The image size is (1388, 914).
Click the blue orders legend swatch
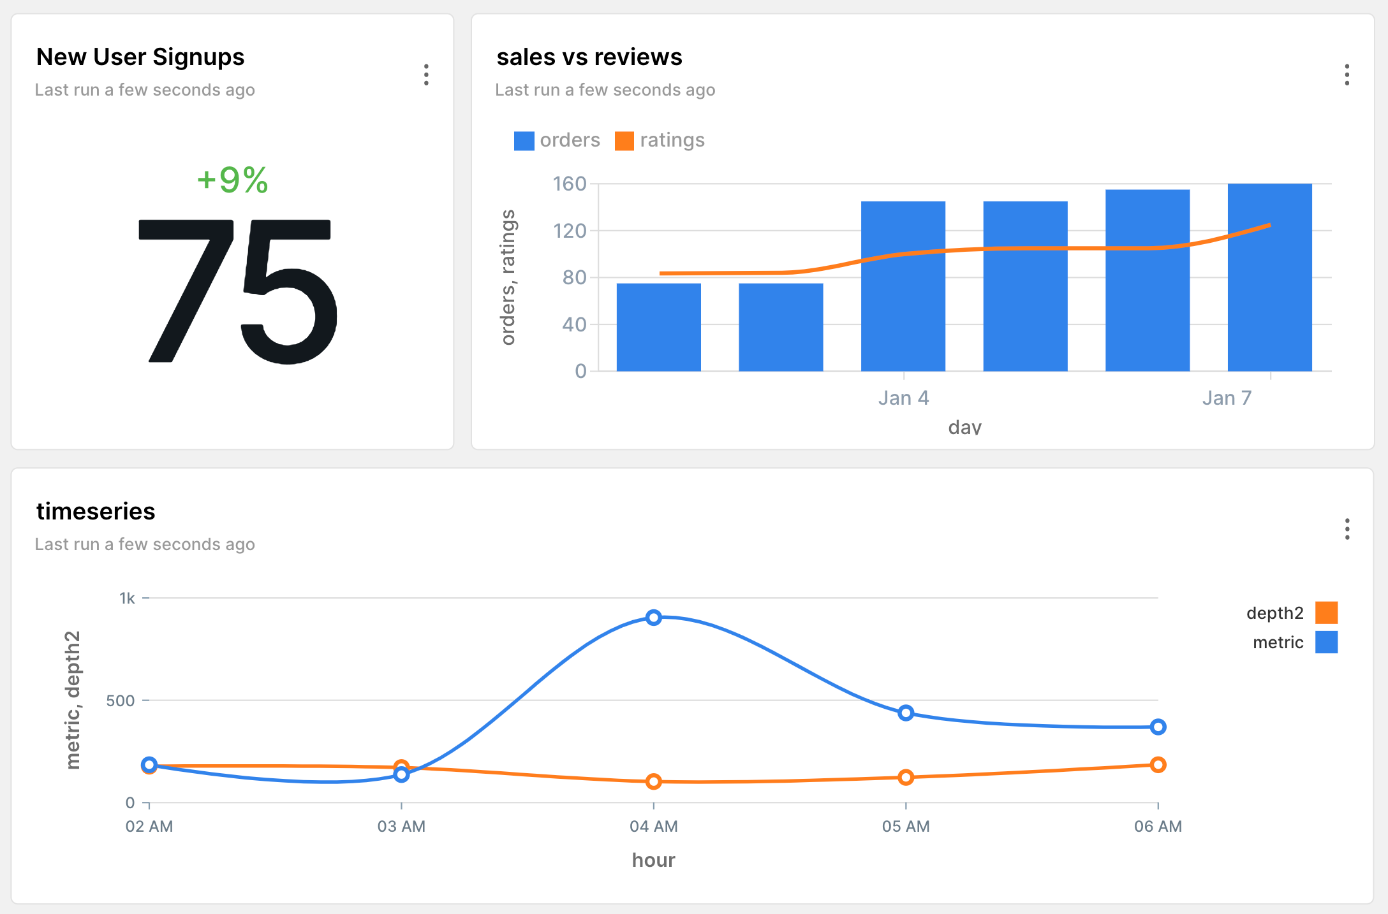524,141
